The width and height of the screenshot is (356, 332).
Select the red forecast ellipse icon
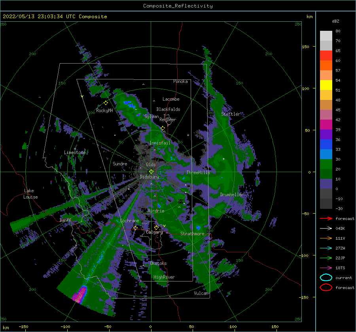click(326, 287)
